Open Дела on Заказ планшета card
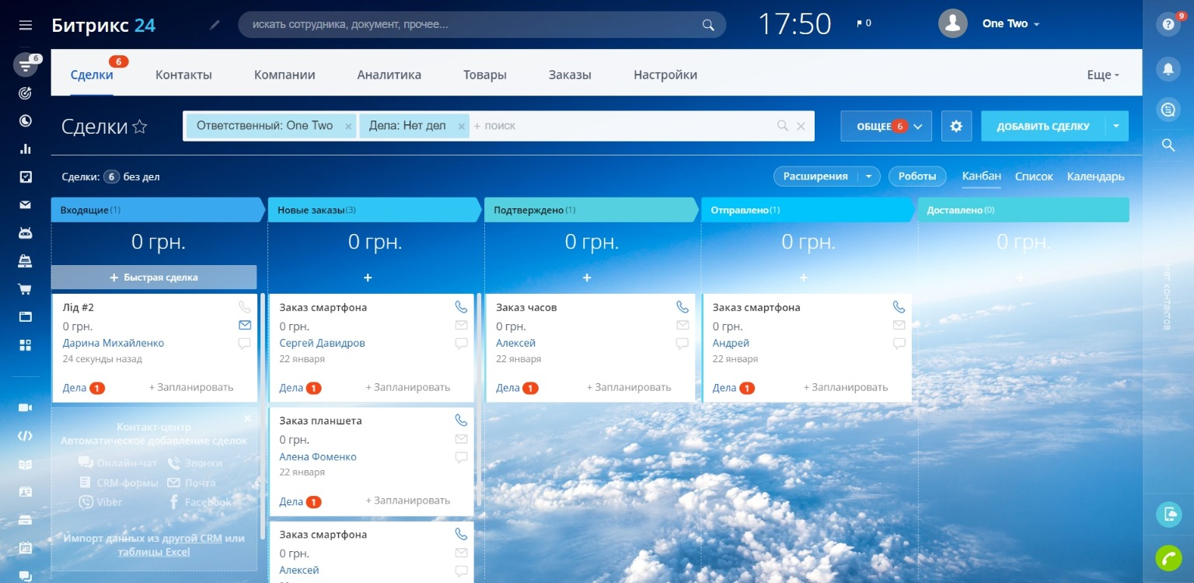The height and width of the screenshot is (583, 1194). point(291,501)
